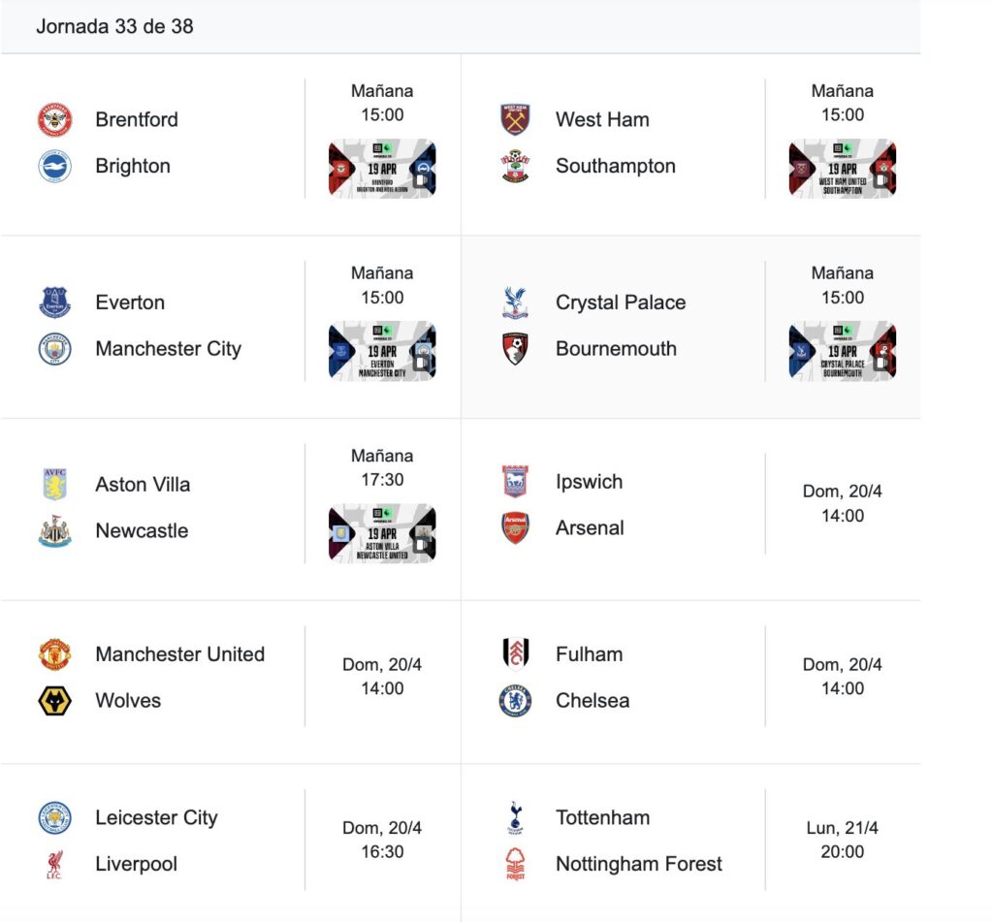Click the Brentford club crest
This screenshot has height=922, width=993.
[x=55, y=119]
